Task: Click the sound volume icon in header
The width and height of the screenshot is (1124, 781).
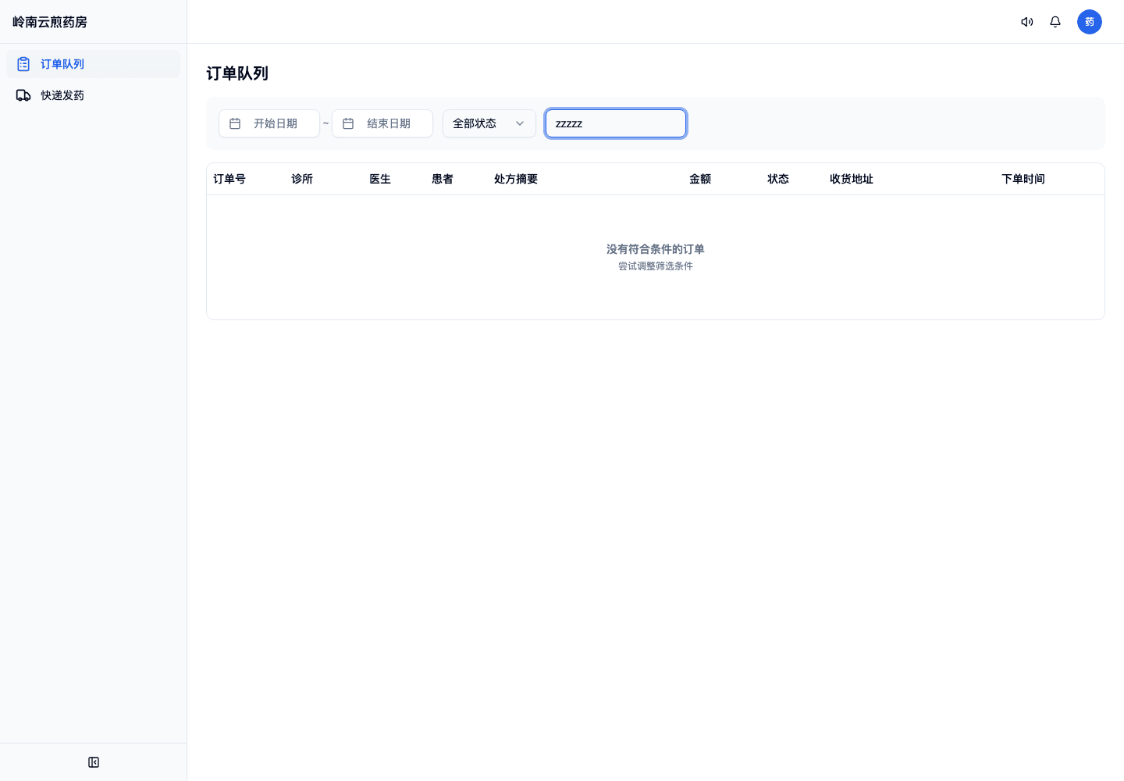Action: [x=1027, y=22]
